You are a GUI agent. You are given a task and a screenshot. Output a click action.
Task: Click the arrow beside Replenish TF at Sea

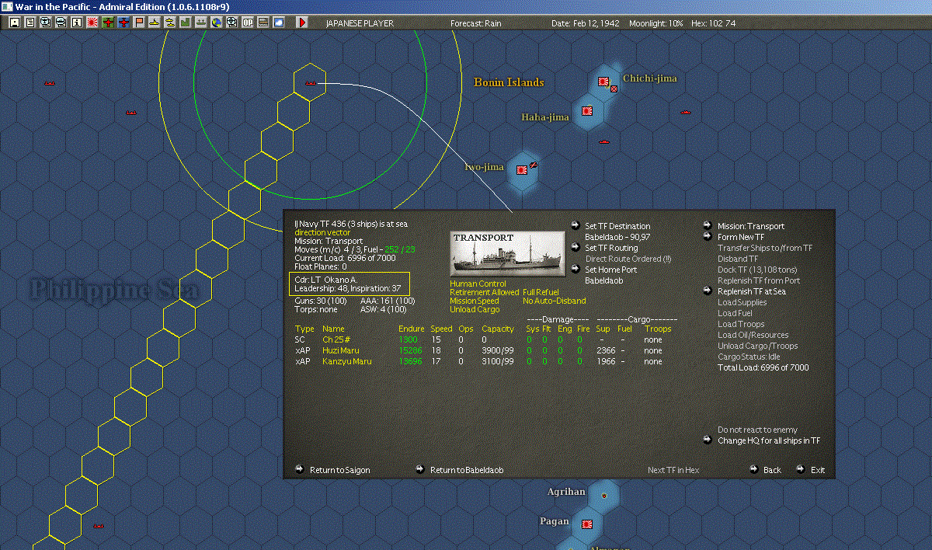[x=708, y=291]
